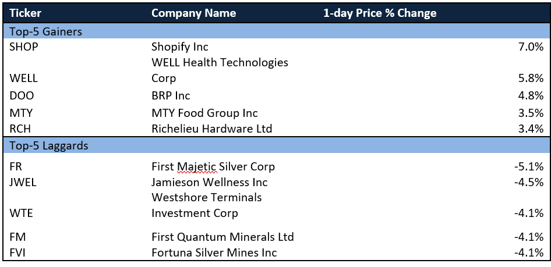Select the Richelieu Hardware Ltd cell
Viewport: 551px width, 267px height.
(212, 129)
